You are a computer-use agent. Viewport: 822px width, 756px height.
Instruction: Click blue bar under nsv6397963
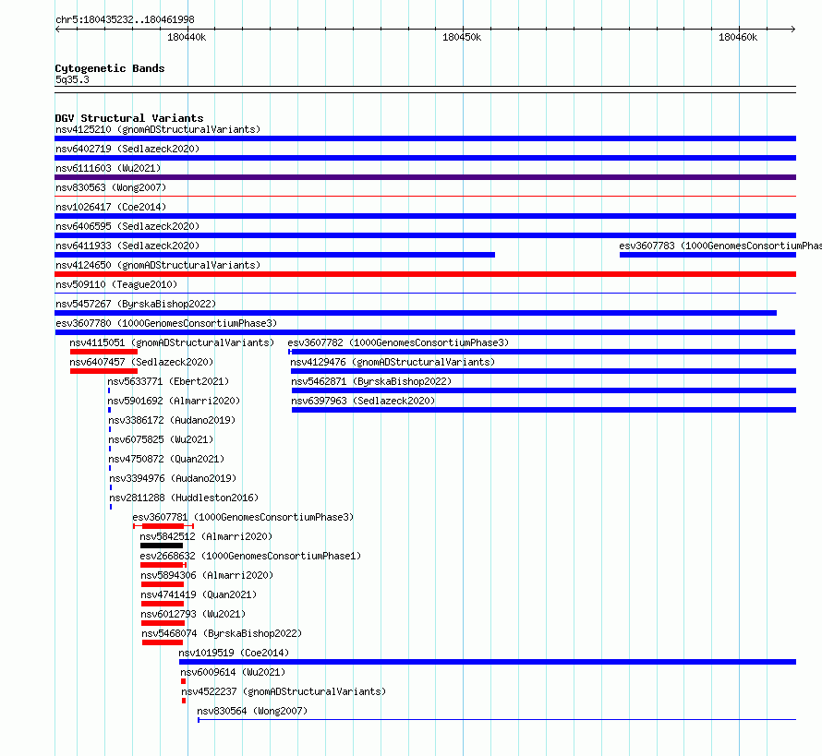pos(544,410)
